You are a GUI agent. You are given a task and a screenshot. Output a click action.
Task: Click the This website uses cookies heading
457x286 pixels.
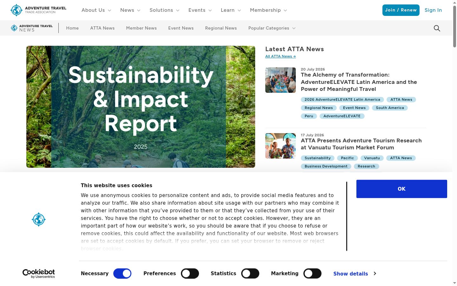pyautogui.click(x=116, y=185)
